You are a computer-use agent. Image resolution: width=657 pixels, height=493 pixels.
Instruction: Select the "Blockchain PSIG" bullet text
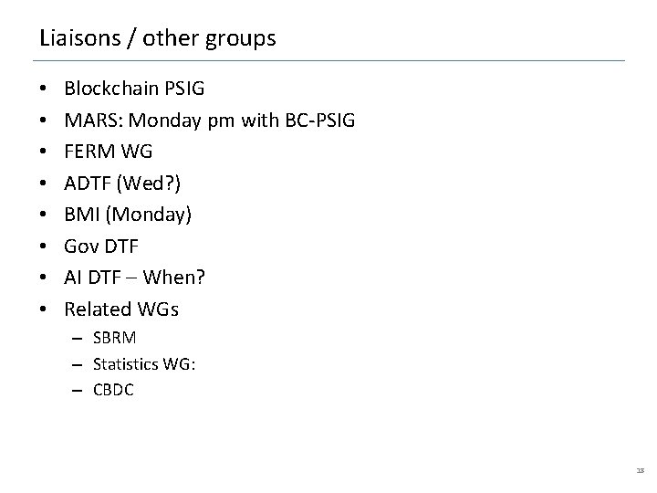[134, 89]
